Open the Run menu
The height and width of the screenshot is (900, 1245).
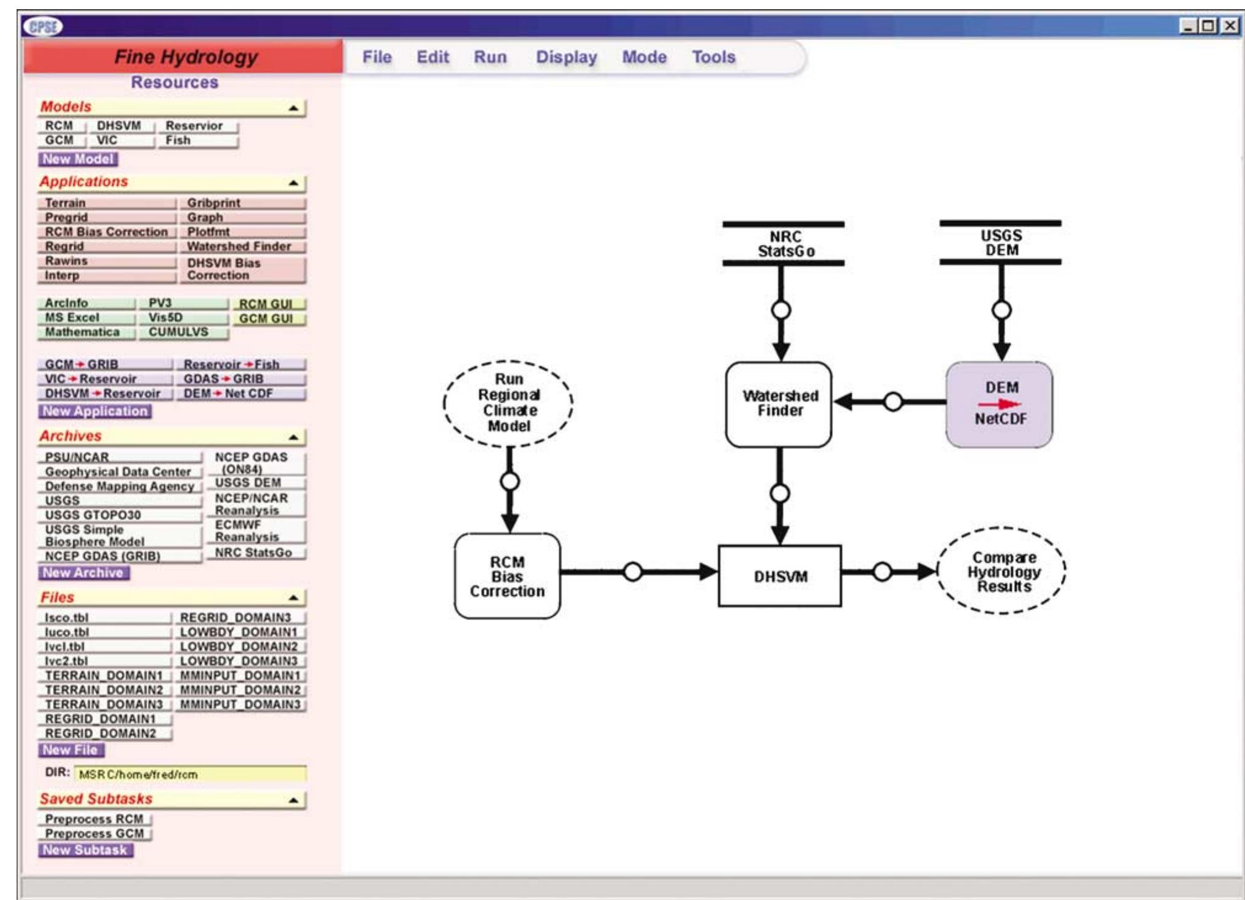pyautogui.click(x=490, y=57)
